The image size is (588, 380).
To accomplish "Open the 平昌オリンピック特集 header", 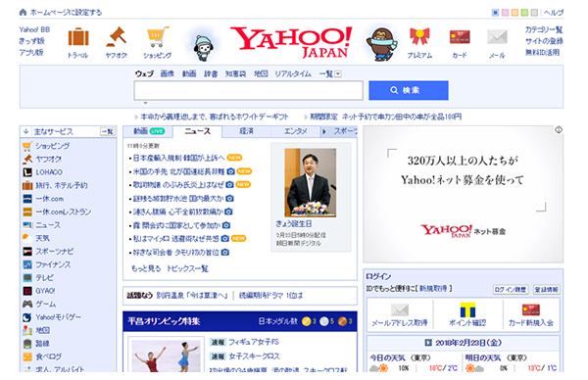I will 164,321.
